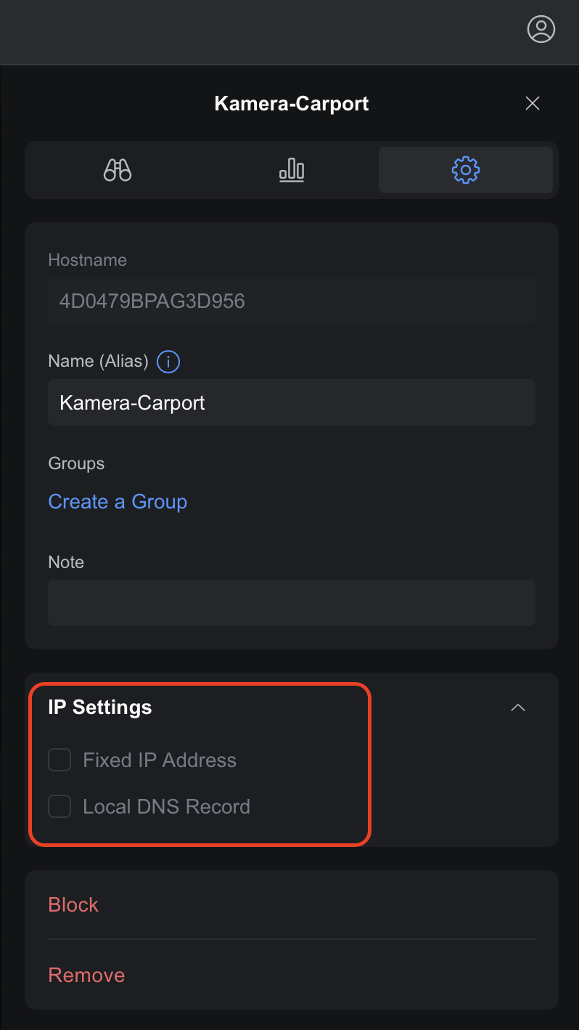The width and height of the screenshot is (579, 1030).
Task: Click the Kamera-Carport panel title
Action: click(x=292, y=104)
